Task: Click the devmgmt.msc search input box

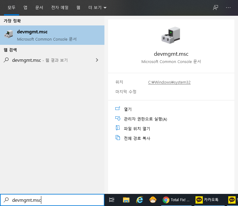Action: [x=52, y=200]
